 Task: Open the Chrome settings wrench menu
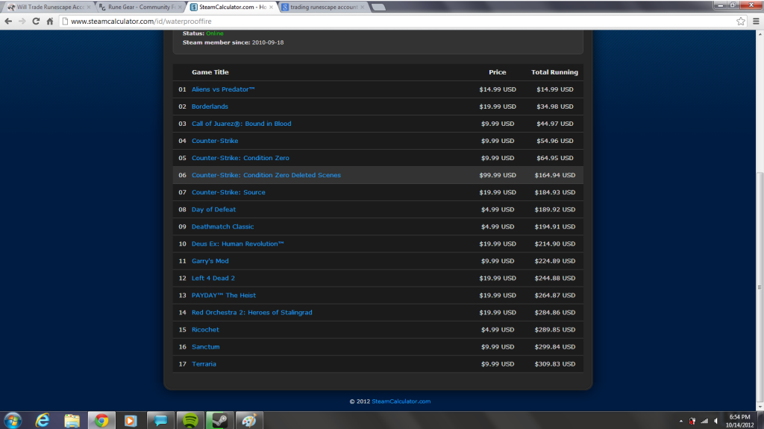point(755,21)
